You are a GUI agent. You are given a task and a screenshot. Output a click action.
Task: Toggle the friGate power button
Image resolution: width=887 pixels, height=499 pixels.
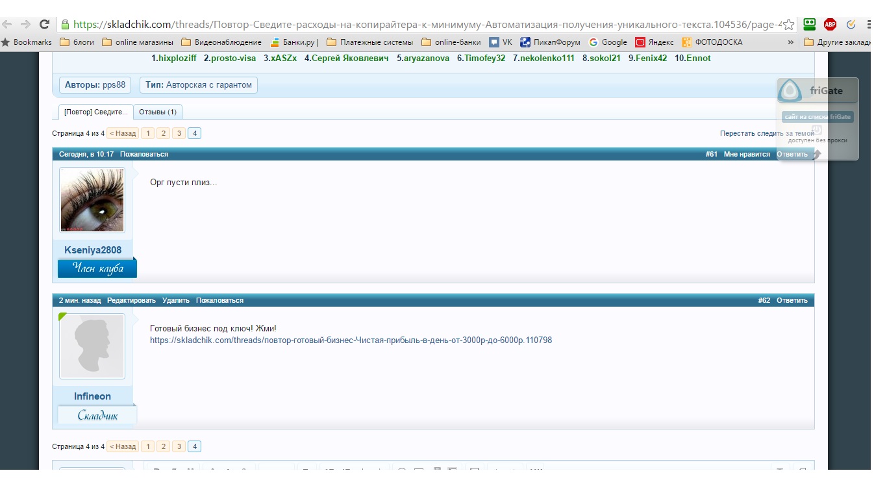tap(817, 130)
